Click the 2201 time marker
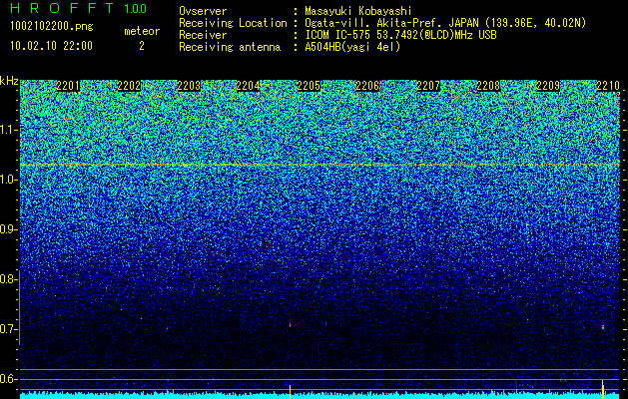The image size is (628, 399). coord(68,86)
